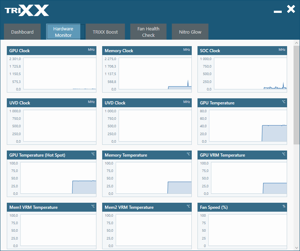Click the GPU VRM Temperature chart area
300x251 pixels.
(x=249, y=178)
